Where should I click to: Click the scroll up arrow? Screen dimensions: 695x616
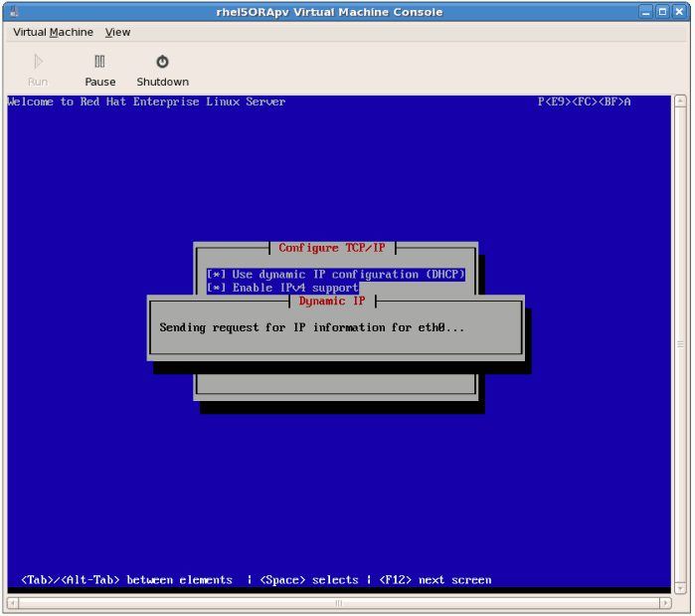[681, 101]
